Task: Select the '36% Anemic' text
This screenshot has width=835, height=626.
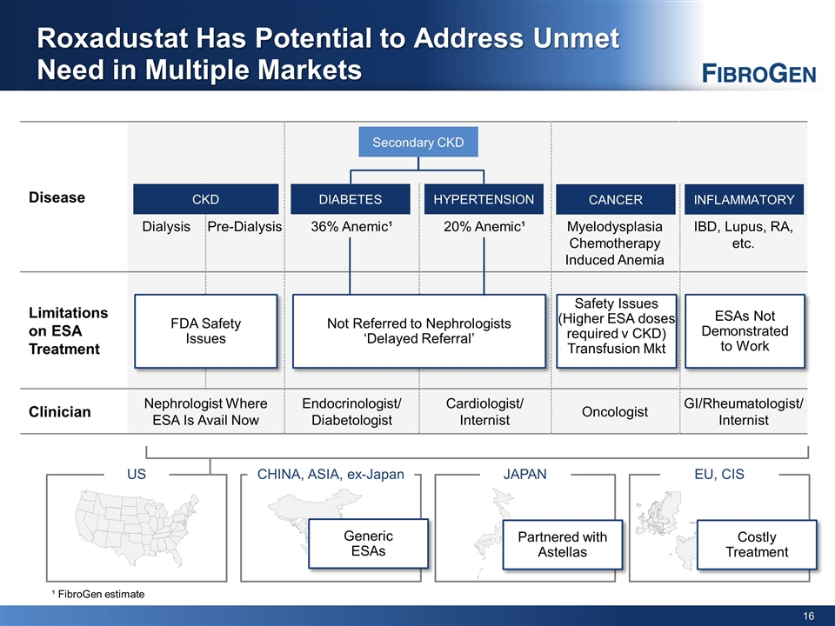Action: pyautogui.click(x=351, y=227)
